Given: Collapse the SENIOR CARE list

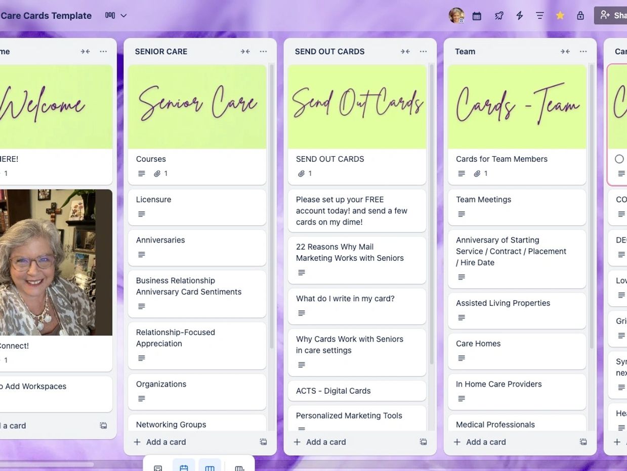Looking at the screenshot, I should click(x=245, y=52).
